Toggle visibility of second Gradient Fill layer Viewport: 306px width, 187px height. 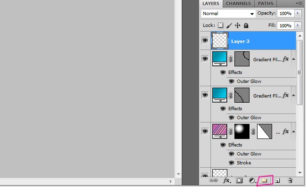[x=205, y=95]
